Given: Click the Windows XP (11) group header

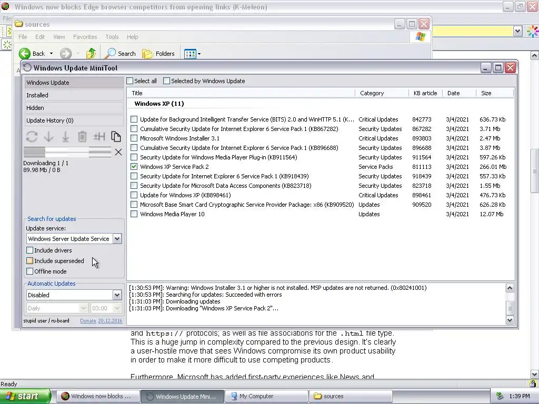Looking at the screenshot, I should [159, 104].
